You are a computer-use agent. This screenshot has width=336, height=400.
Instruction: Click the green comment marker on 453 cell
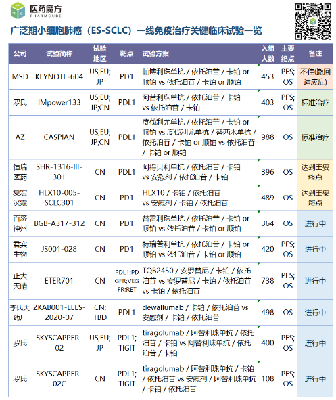[x=259, y=66]
